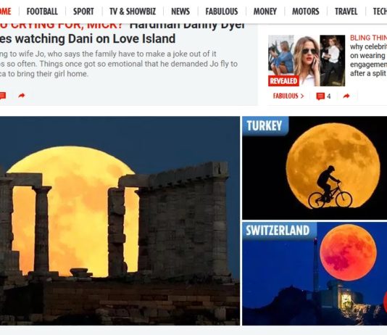The width and height of the screenshot is (387, 335).
Task: Open the Football section in navigation
Action: [42, 12]
